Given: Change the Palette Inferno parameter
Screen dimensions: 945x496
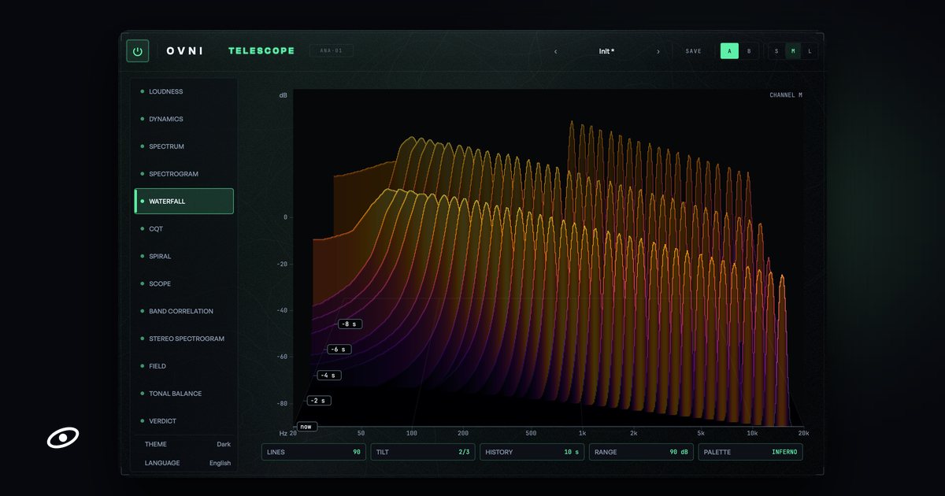Looking at the screenshot, I should 750,452.
